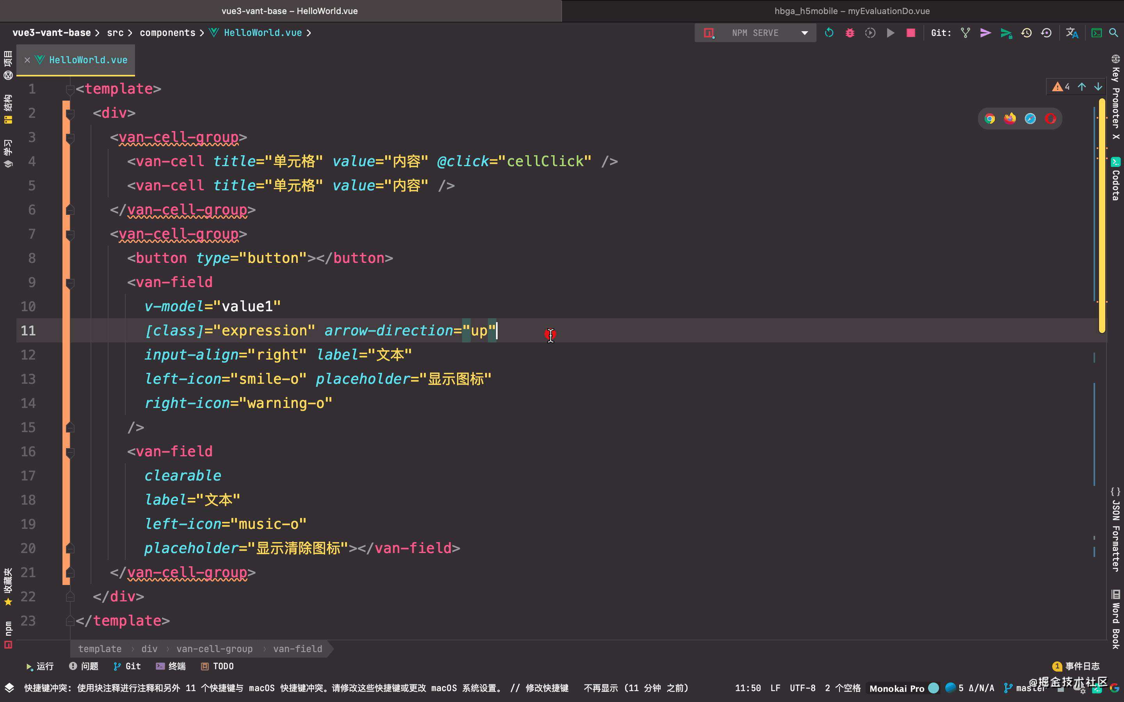Click the JSON Formatter sidebar icon
This screenshot has height=702, width=1124.
click(x=1117, y=502)
